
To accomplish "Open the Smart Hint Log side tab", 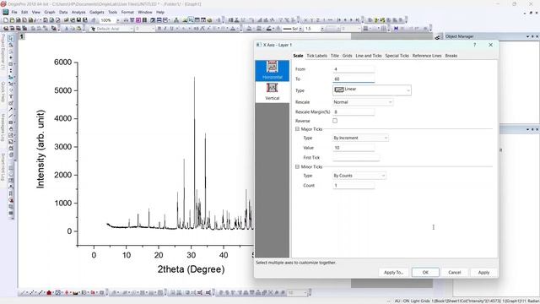I will (3, 167).
